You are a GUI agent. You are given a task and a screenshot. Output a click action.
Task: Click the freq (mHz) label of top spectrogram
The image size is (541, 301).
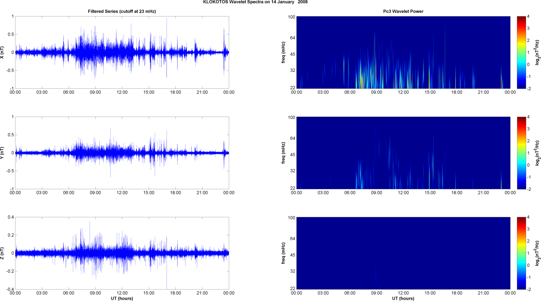click(x=283, y=52)
